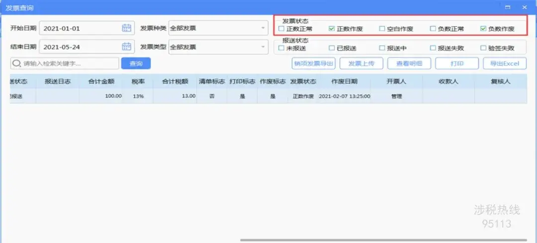Click the 导出Excel button
Image resolution: width=537 pixels, height=243 pixels.
click(505, 63)
